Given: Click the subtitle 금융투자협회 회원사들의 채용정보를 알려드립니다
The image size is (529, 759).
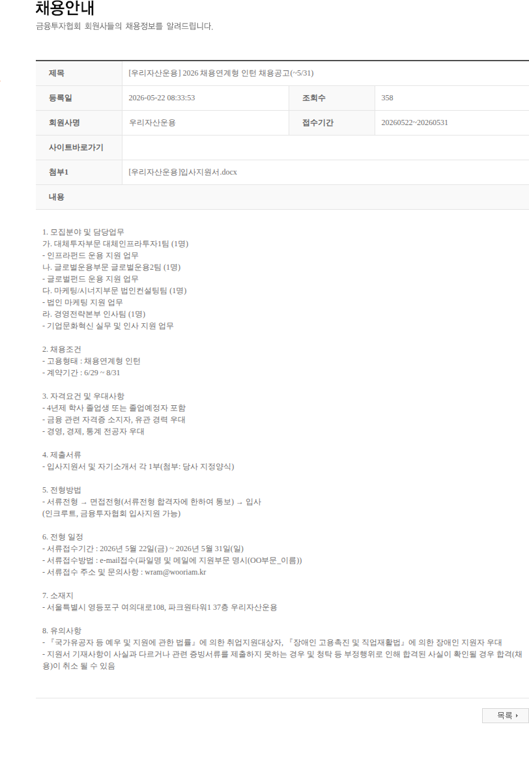Looking at the screenshot, I should tap(124, 26).
